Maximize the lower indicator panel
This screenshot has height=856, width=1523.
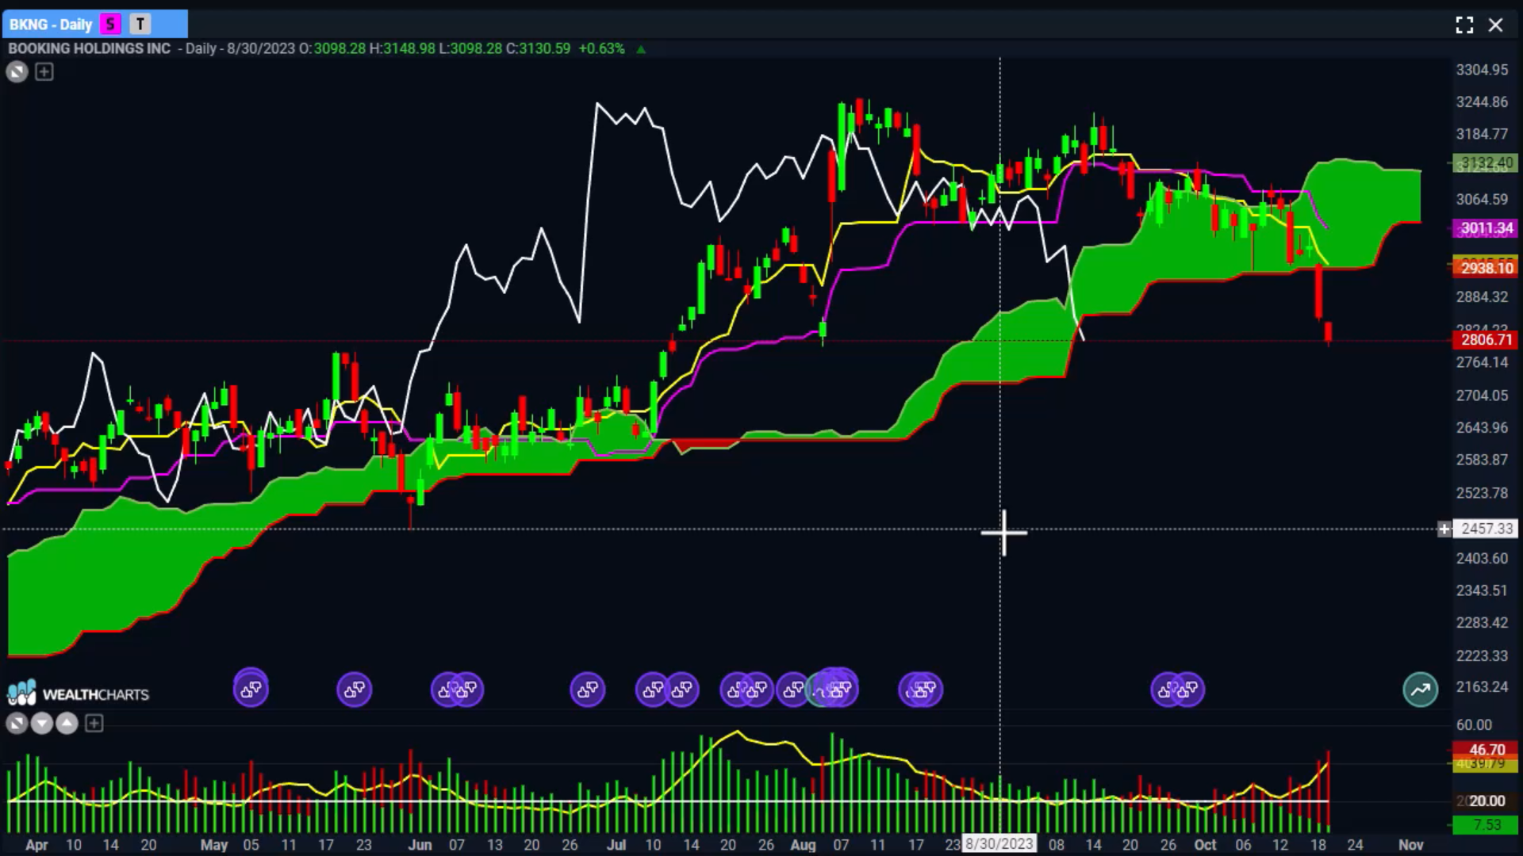17,723
